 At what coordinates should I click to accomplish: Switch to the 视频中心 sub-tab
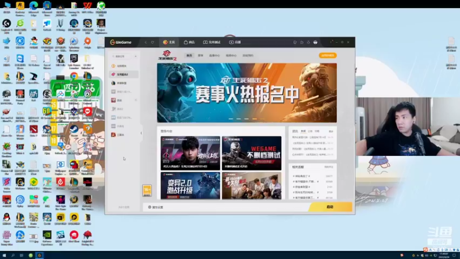point(231,55)
